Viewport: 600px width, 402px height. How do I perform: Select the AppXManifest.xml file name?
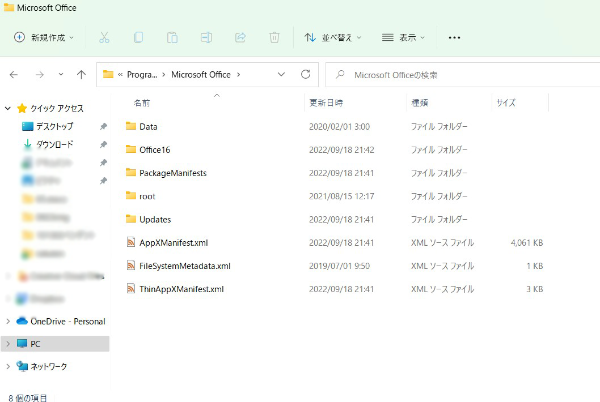point(174,243)
